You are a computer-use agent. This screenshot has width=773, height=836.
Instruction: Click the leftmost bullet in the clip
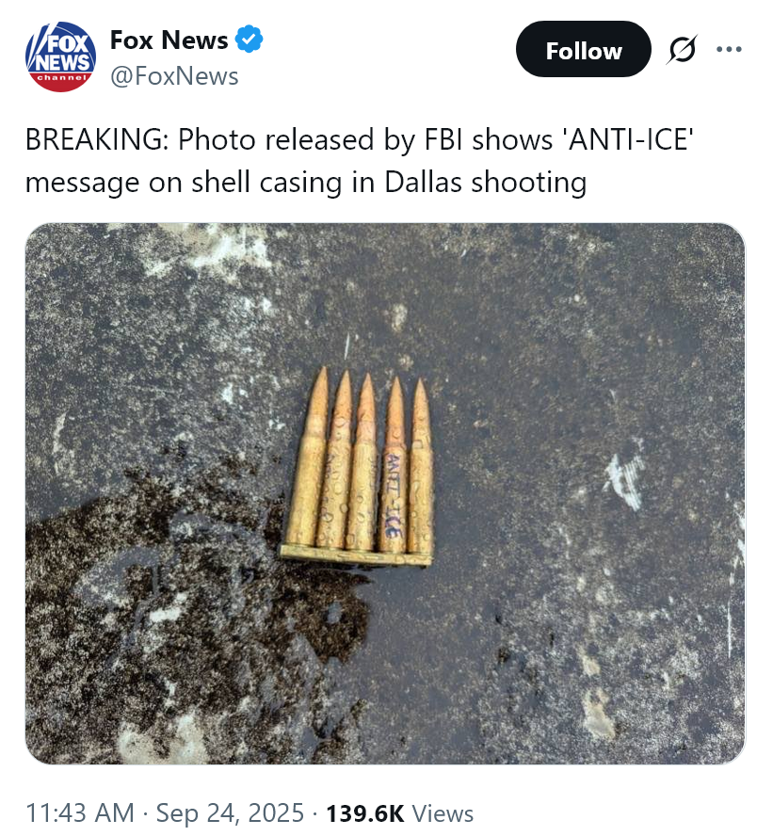point(309,458)
